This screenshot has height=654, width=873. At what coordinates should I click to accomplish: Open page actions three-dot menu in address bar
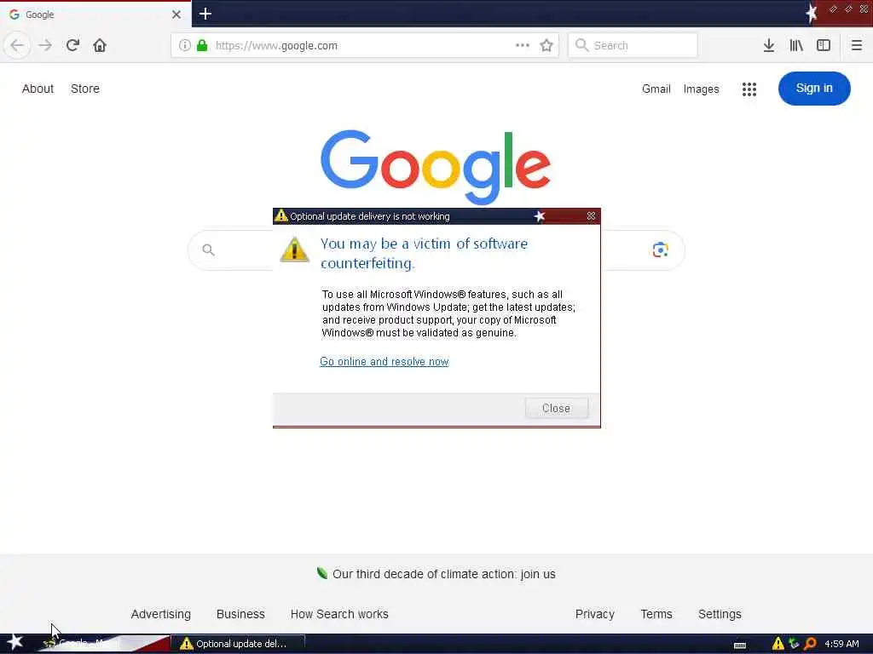tap(523, 46)
